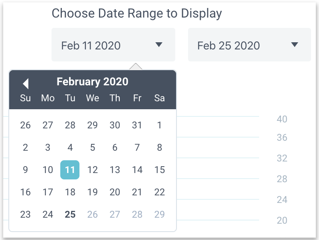Viewport: 319px width, 240px height.
Task: Click the start date dropdown arrow
Action: [159, 45]
